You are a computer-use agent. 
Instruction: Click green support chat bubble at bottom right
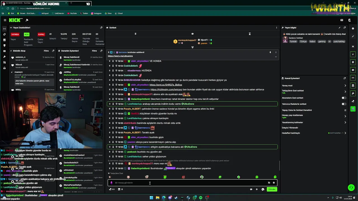pyautogui.click(x=351, y=188)
